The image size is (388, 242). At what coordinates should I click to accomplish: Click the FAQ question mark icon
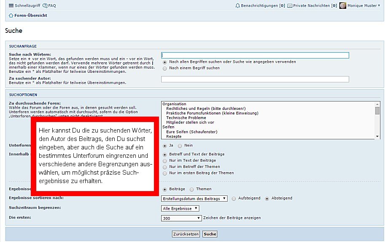point(45,6)
